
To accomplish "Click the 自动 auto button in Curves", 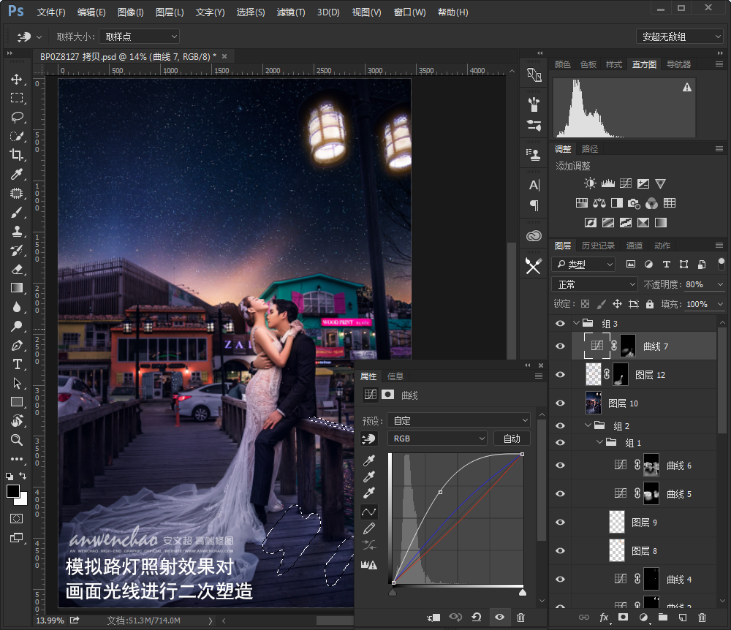I will [512, 439].
